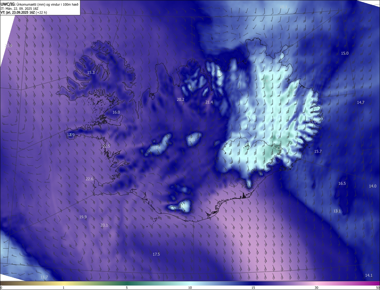Click the 16.0 value label
380x290 pixels.
pyautogui.click(x=116, y=112)
